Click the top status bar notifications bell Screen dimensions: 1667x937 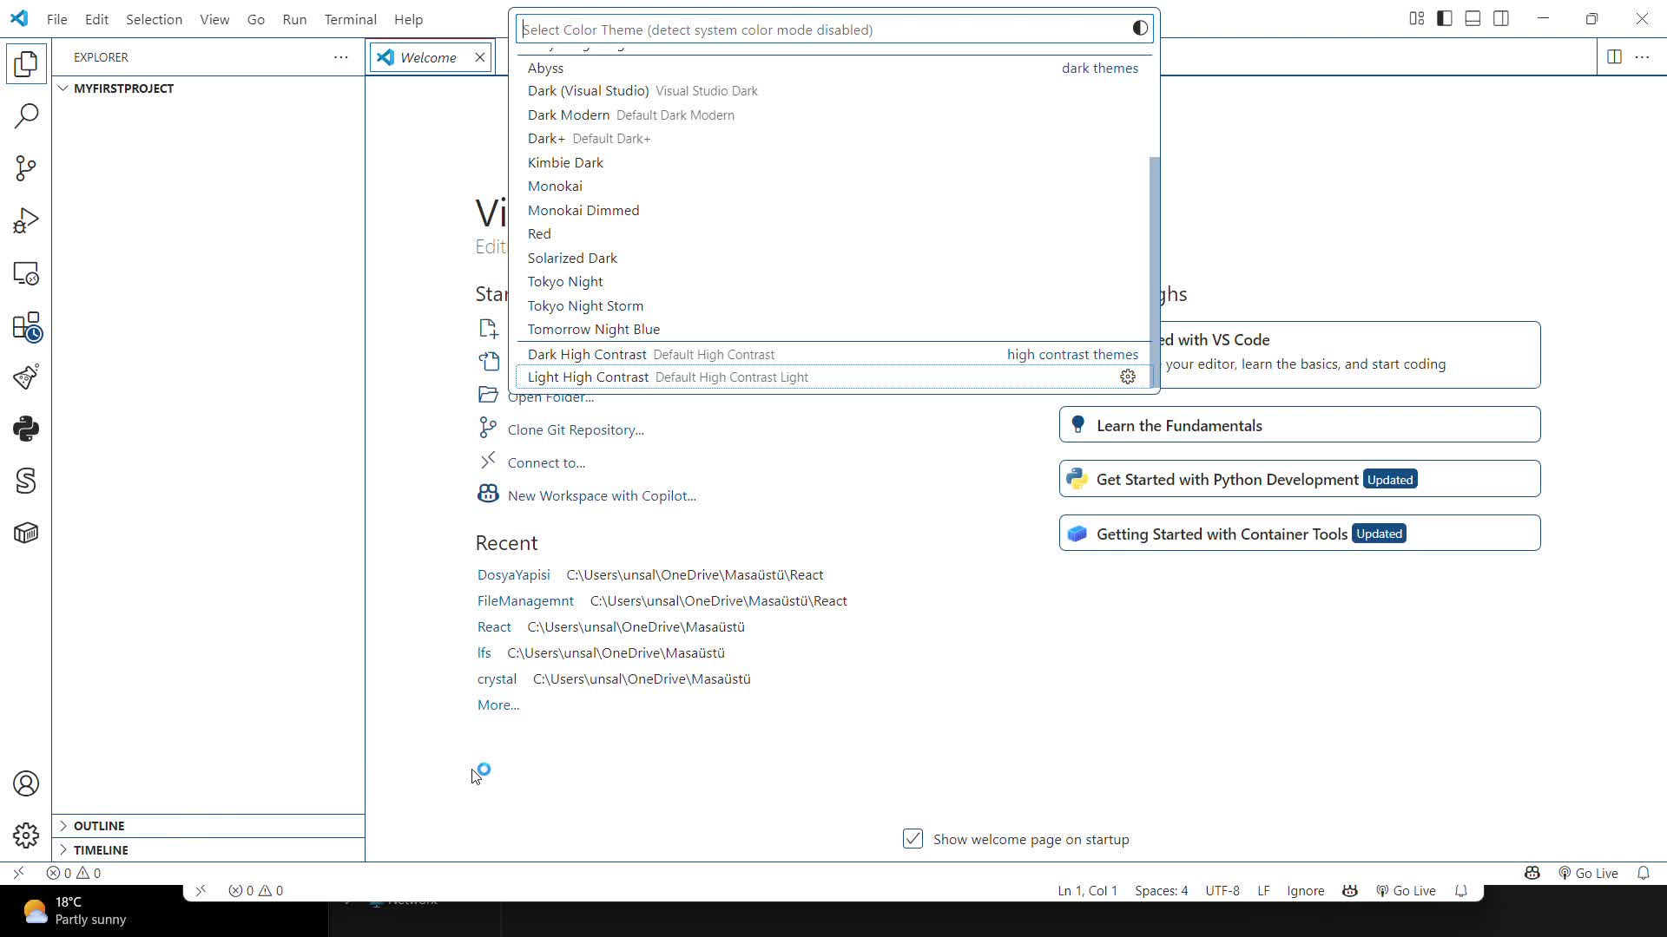pos(1643,873)
